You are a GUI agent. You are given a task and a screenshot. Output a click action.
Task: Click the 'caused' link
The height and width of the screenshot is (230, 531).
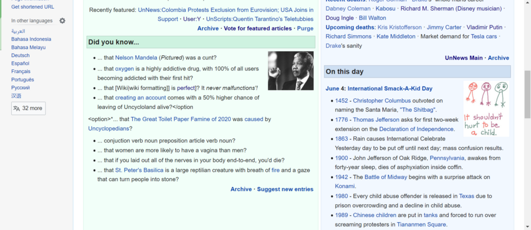pyautogui.click(x=254, y=119)
